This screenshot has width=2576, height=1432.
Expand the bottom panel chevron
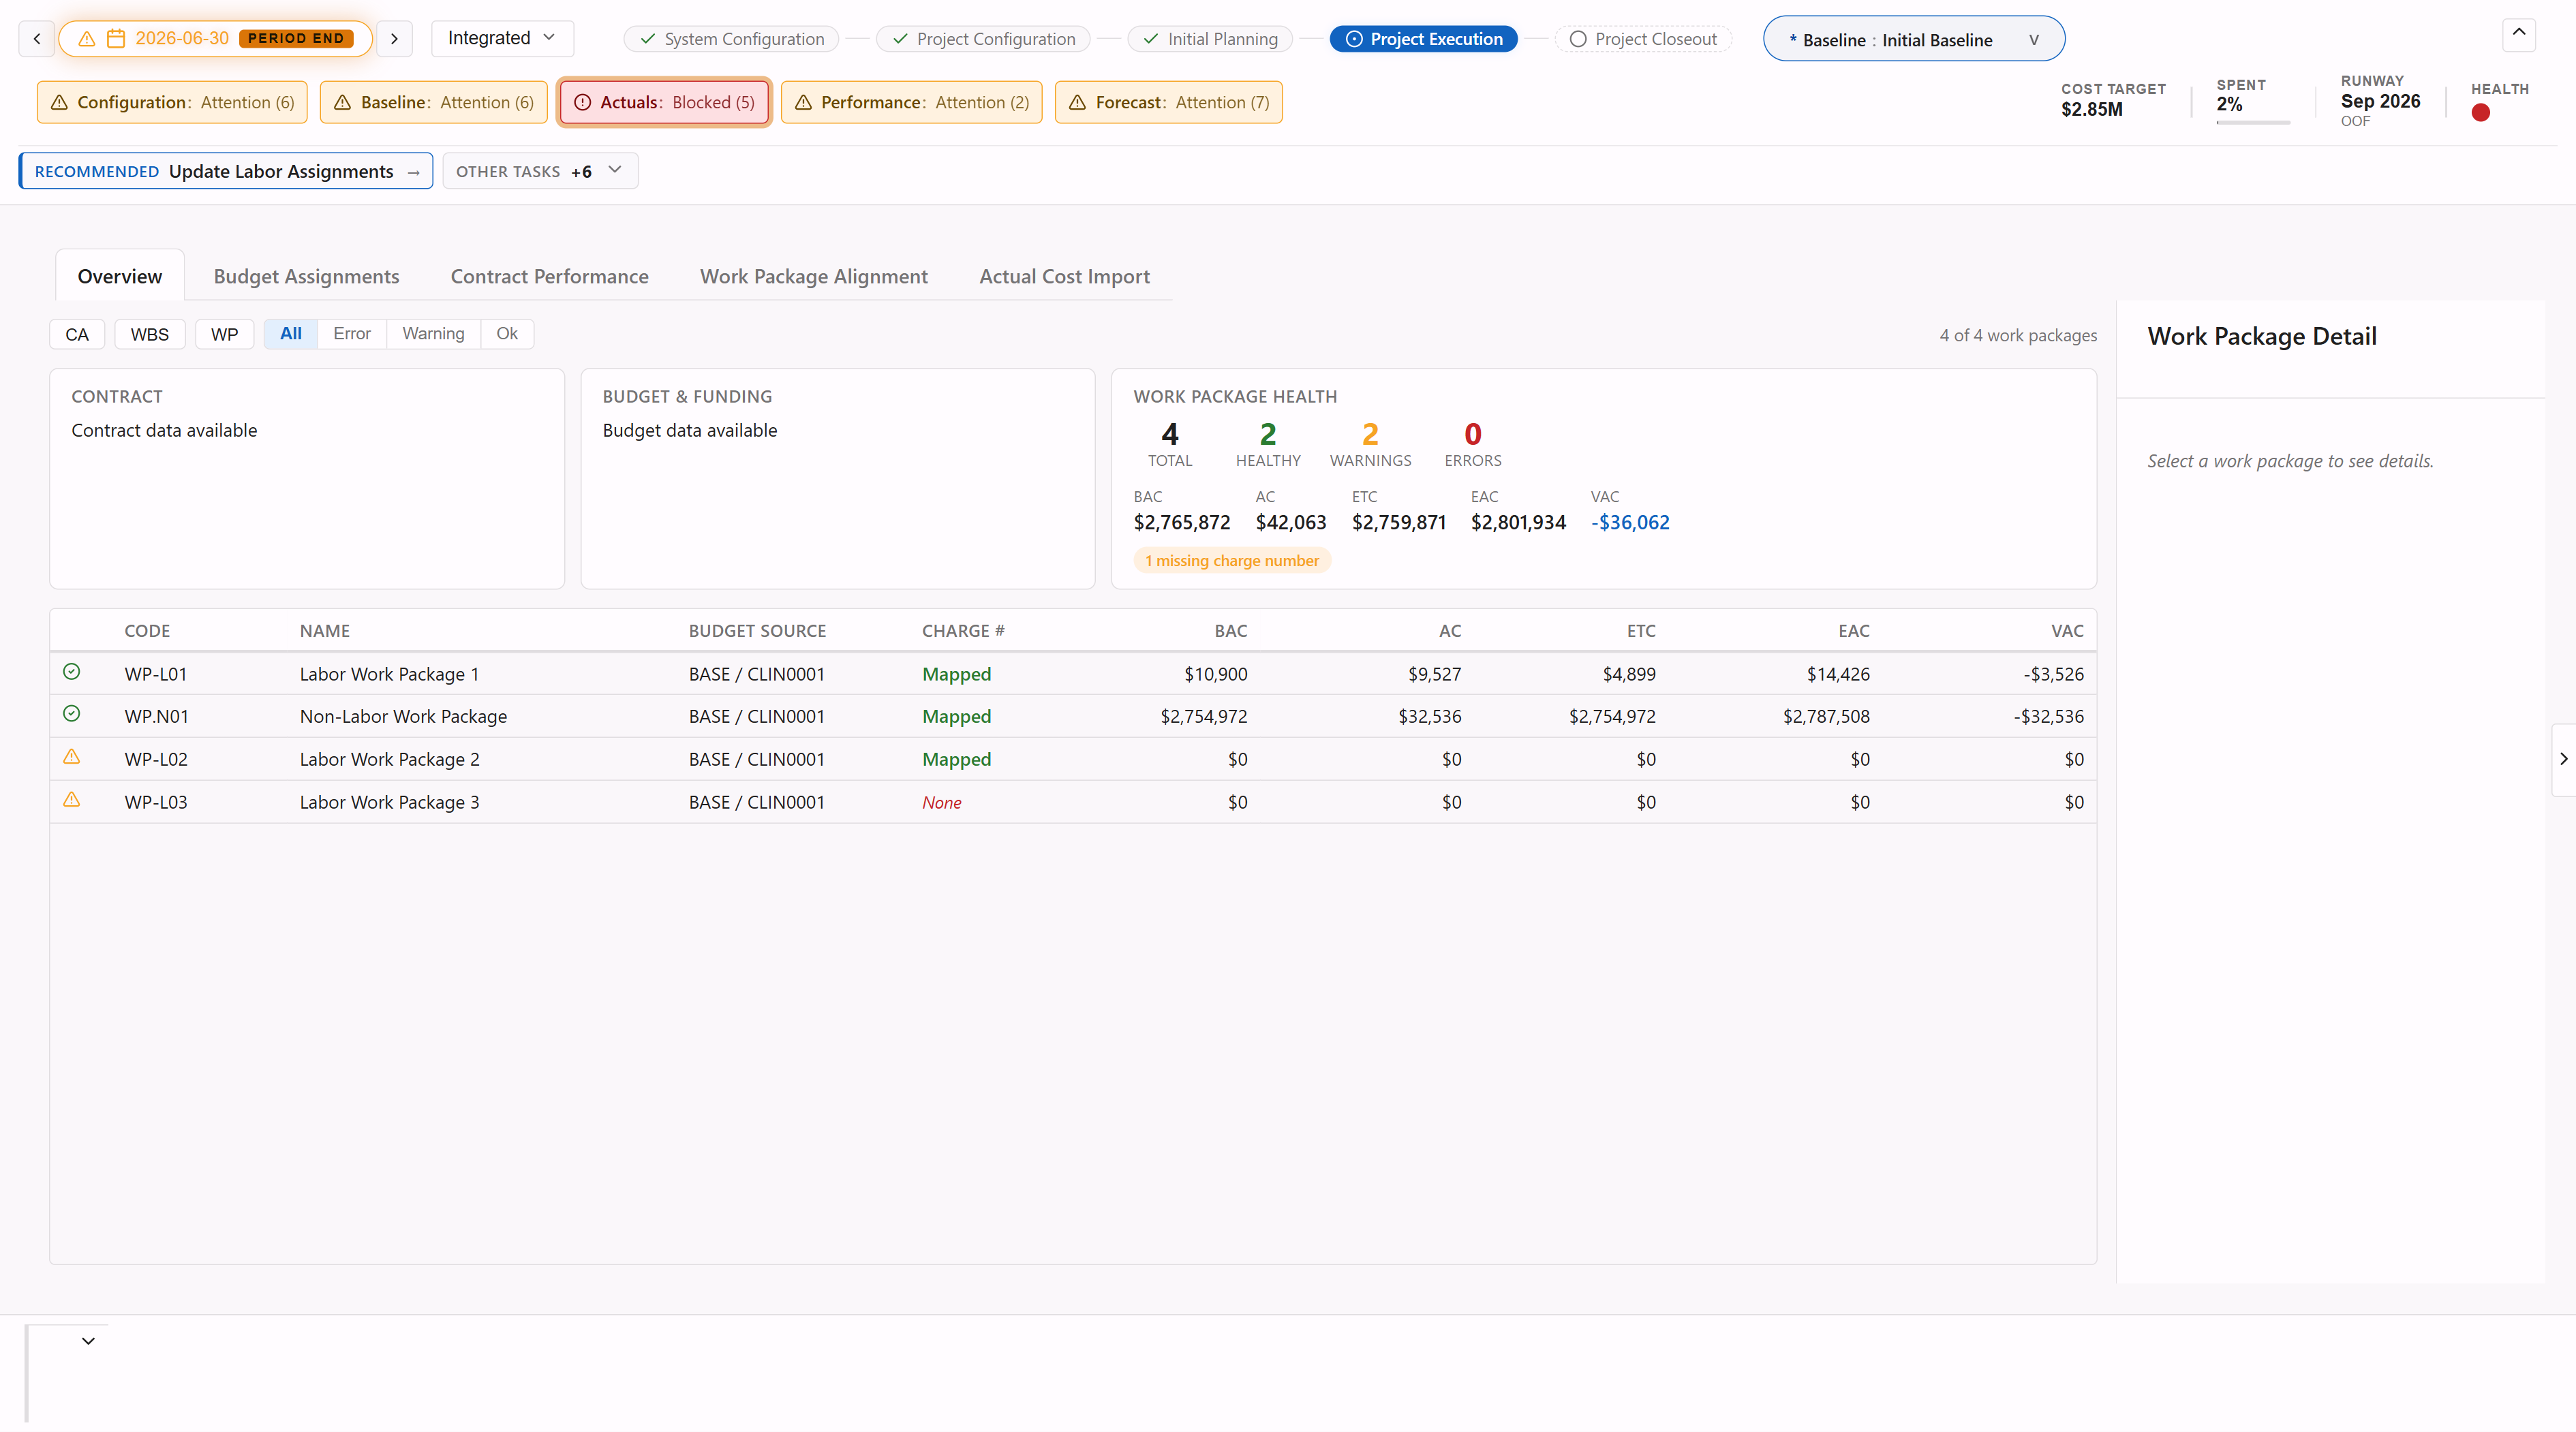click(88, 1341)
